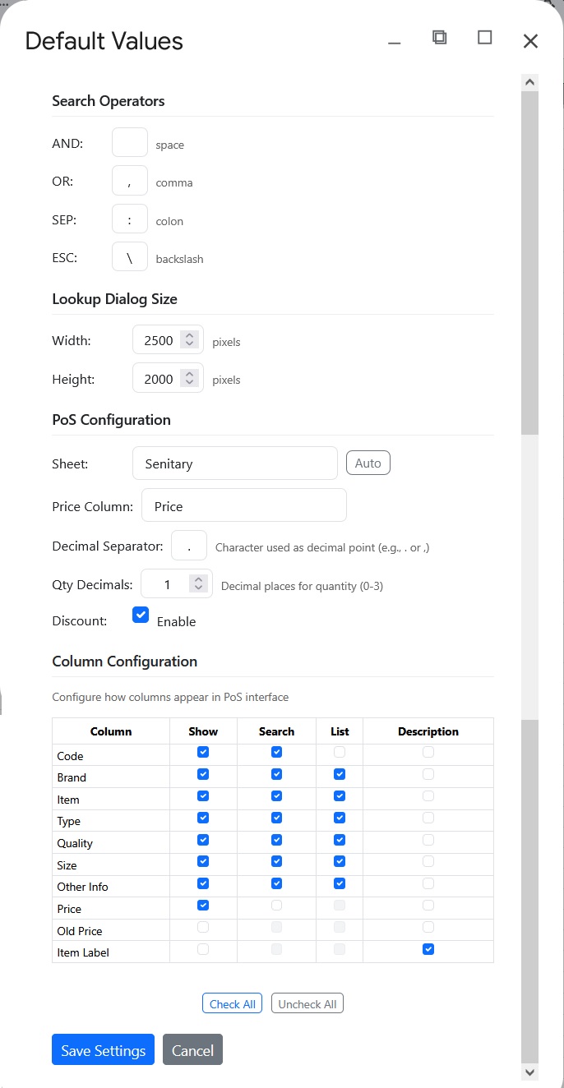
Task: Check List for the Code row
Action: click(x=340, y=752)
